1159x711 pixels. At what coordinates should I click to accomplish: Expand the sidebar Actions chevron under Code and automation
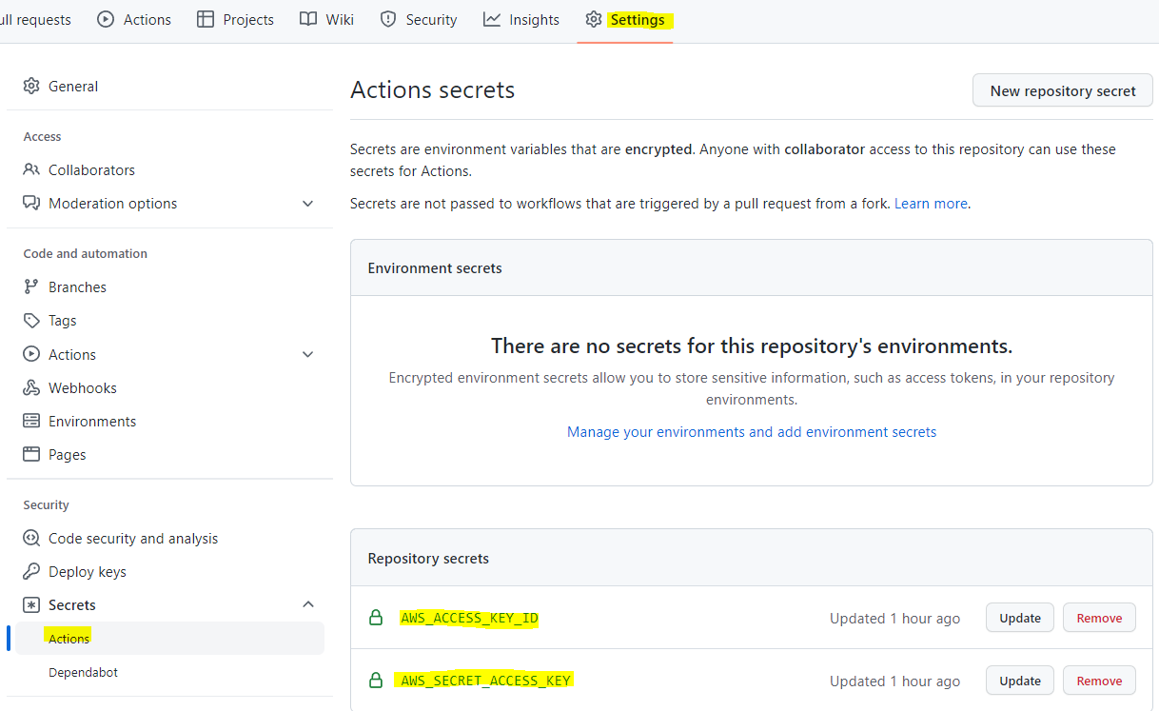(307, 354)
